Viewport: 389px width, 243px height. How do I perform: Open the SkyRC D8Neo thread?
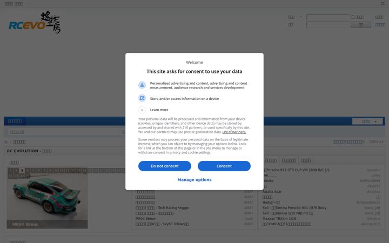[162, 224]
